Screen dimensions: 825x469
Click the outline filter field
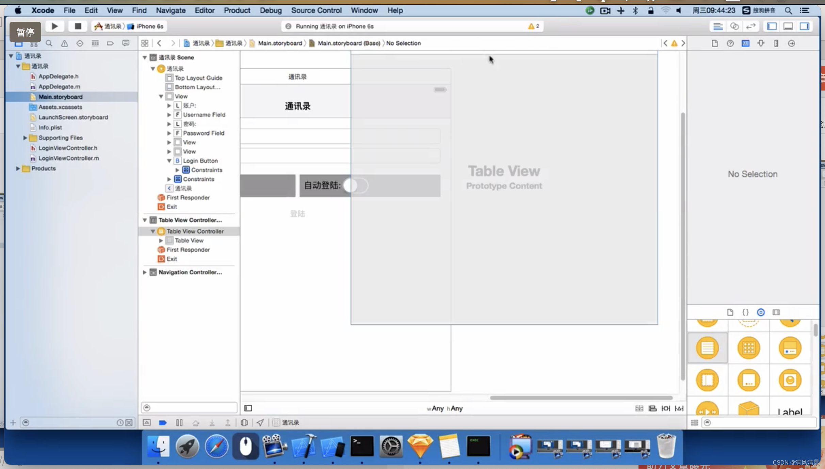coord(189,408)
